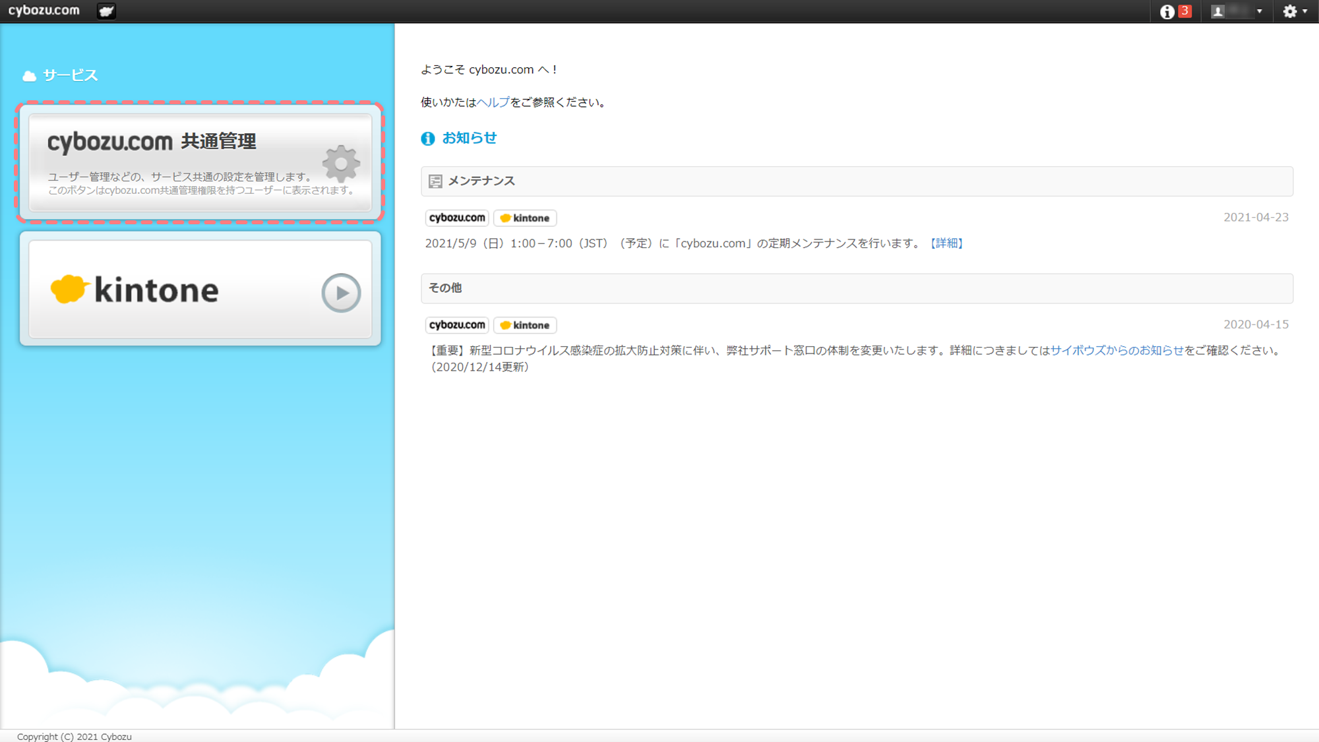
Task: Click the サービス heading text
Action: pyautogui.click(x=71, y=75)
